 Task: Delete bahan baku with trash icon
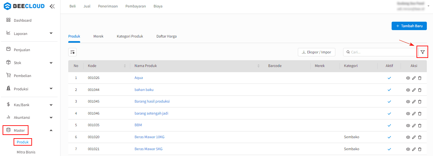(x=420, y=90)
